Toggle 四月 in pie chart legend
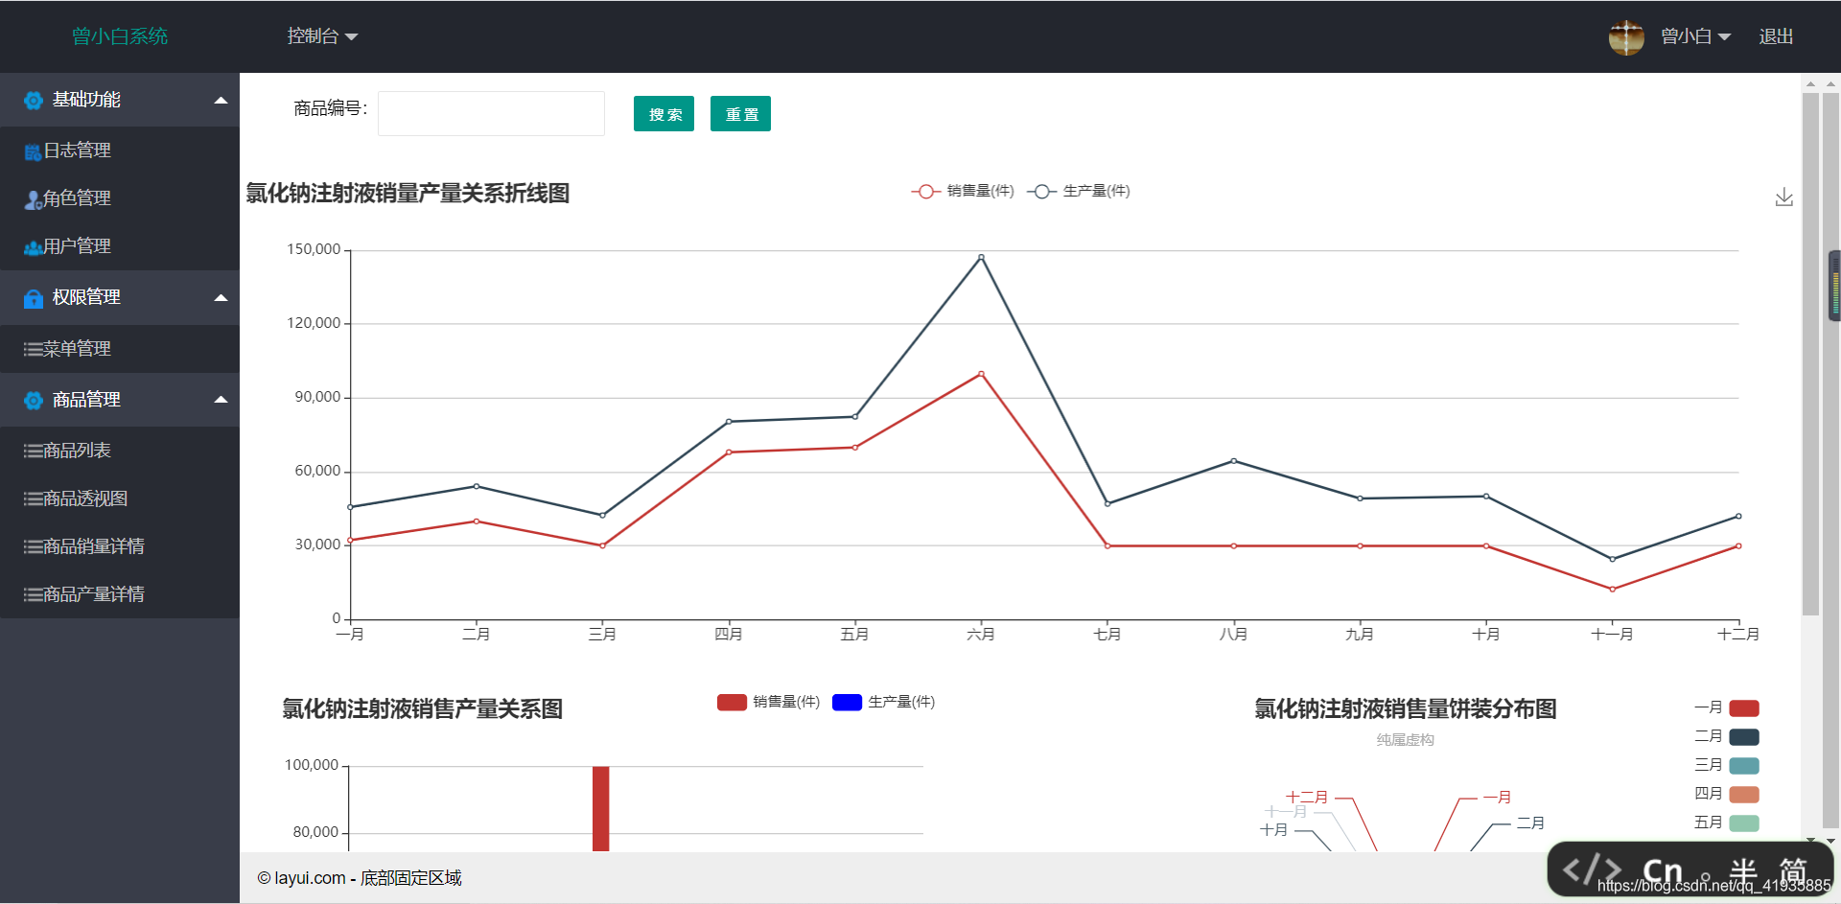 click(1726, 795)
